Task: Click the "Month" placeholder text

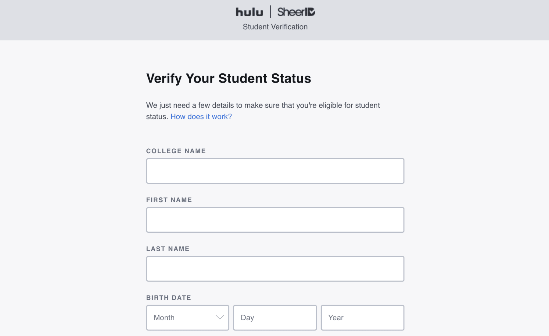Action: [x=164, y=317]
